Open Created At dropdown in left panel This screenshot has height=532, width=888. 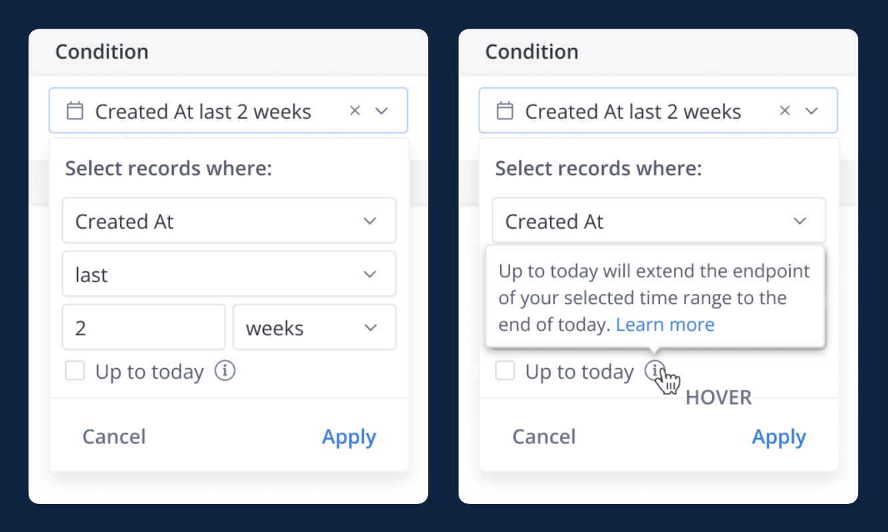pos(229,221)
